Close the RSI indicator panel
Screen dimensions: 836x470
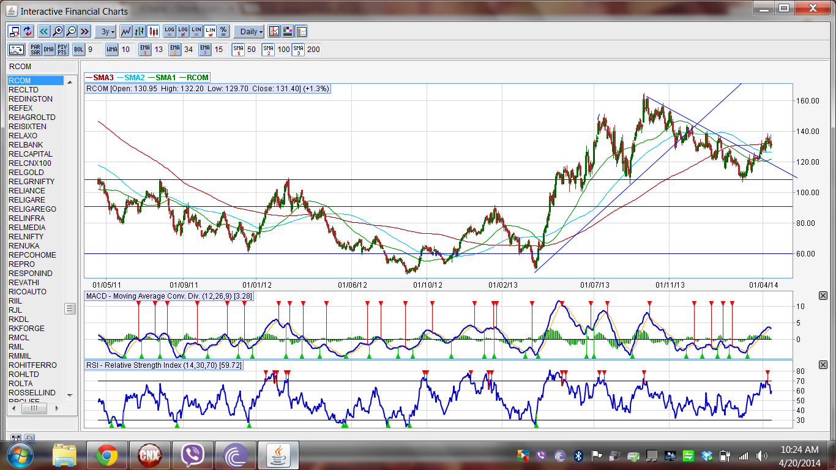(x=823, y=365)
